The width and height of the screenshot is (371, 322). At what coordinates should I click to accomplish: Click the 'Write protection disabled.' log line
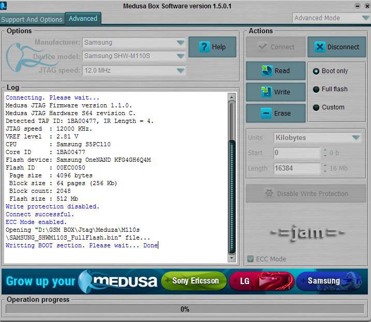[52, 206]
